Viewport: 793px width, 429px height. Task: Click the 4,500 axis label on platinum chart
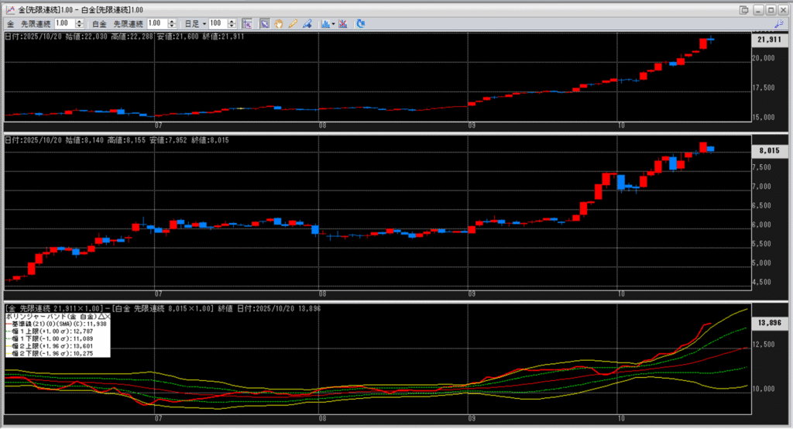click(x=762, y=283)
